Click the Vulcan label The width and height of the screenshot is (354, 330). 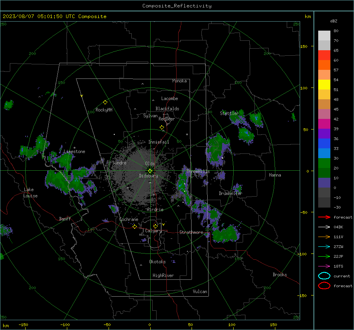(200, 292)
